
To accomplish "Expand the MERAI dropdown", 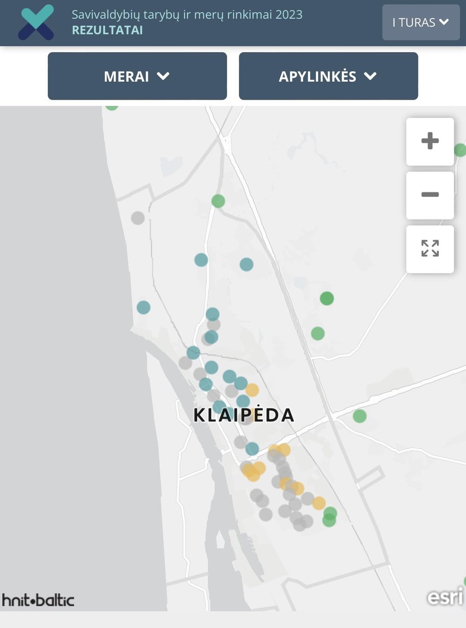I will pyautogui.click(x=137, y=76).
